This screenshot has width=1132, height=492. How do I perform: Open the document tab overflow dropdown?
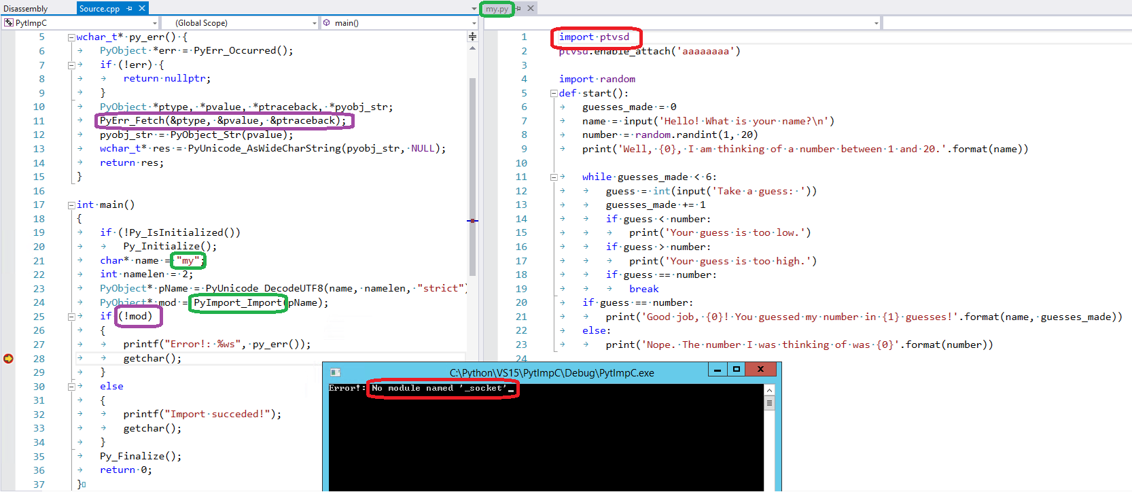(474, 9)
